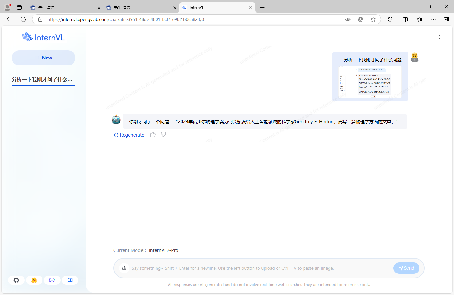Close the first 书生·浦语 tab

click(99, 8)
